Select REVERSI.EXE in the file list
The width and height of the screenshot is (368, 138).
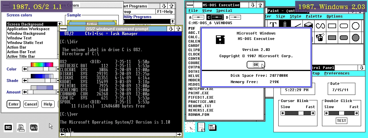point(201,110)
